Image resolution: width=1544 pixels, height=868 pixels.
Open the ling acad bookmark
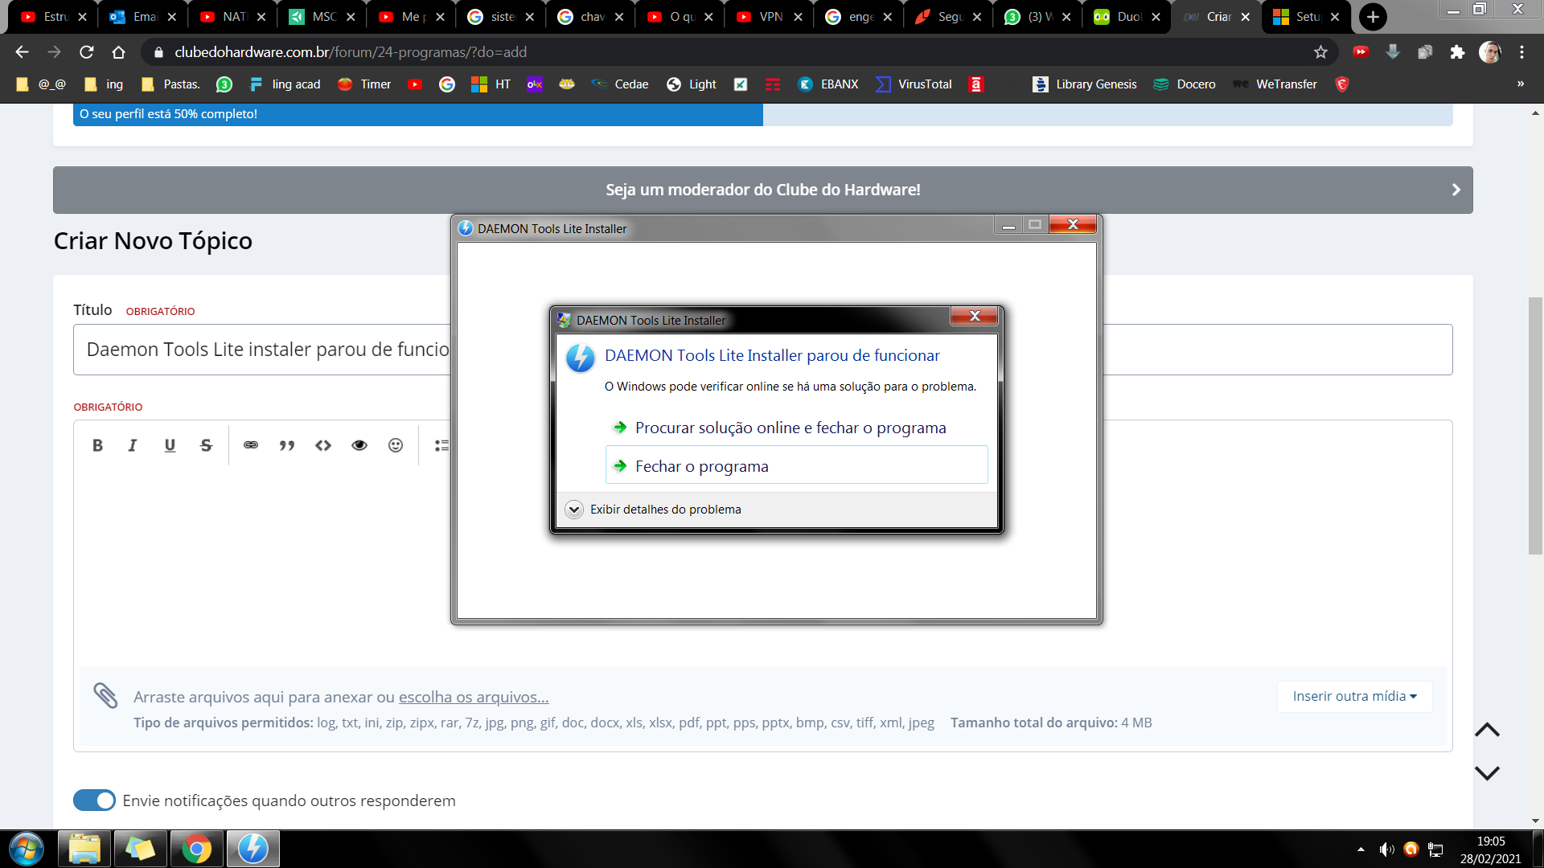(285, 84)
